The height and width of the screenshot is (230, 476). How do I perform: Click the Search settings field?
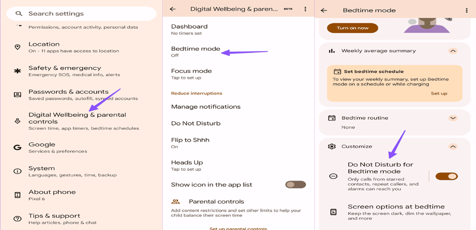point(81,14)
